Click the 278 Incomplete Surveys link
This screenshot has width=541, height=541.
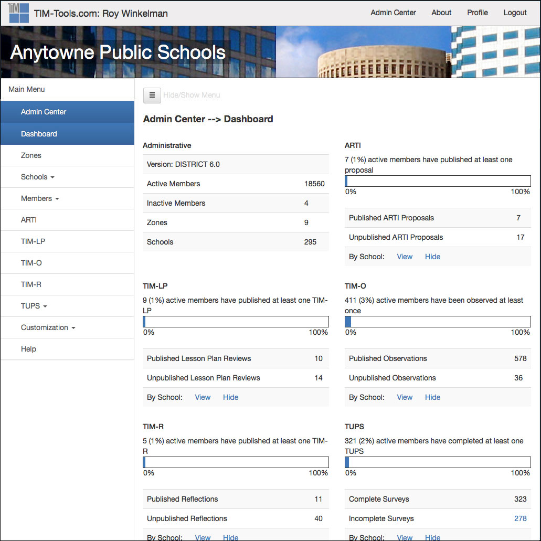coord(520,518)
